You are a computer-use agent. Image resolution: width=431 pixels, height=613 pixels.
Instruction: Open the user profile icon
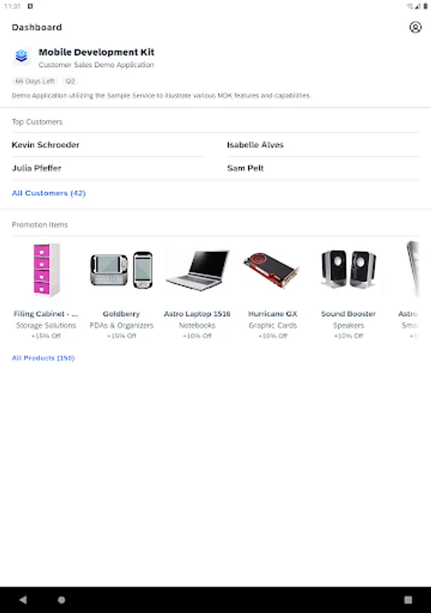pyautogui.click(x=415, y=27)
